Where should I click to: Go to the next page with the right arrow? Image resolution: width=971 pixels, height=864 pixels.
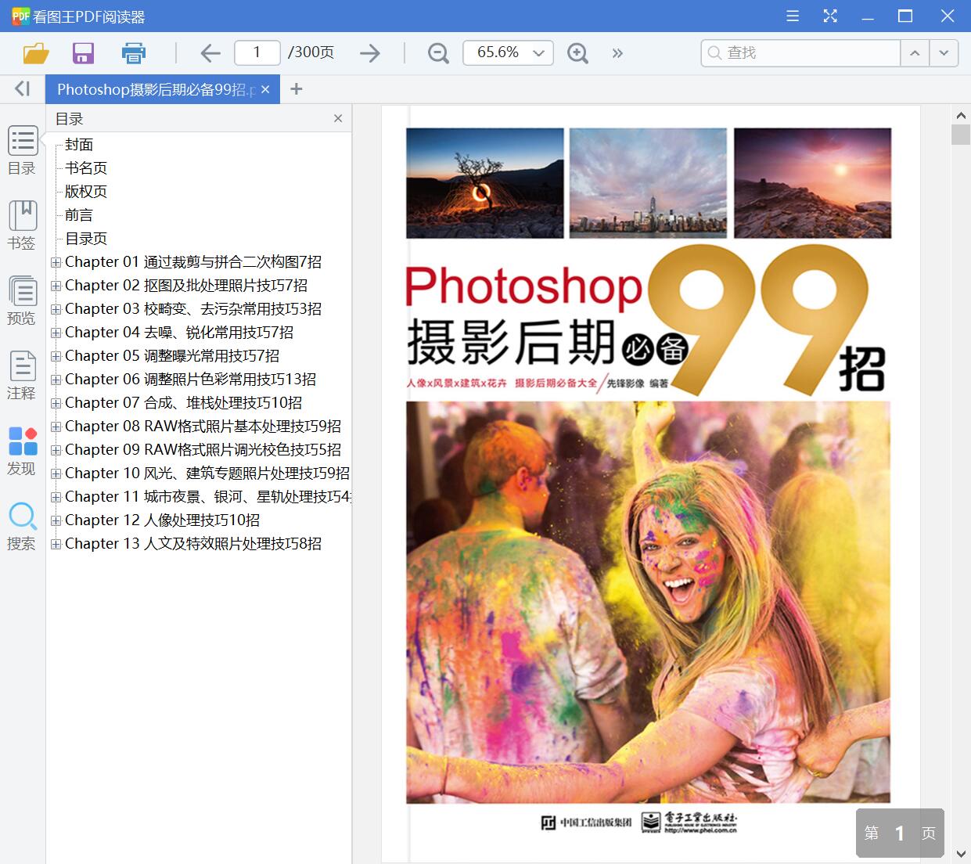[369, 52]
